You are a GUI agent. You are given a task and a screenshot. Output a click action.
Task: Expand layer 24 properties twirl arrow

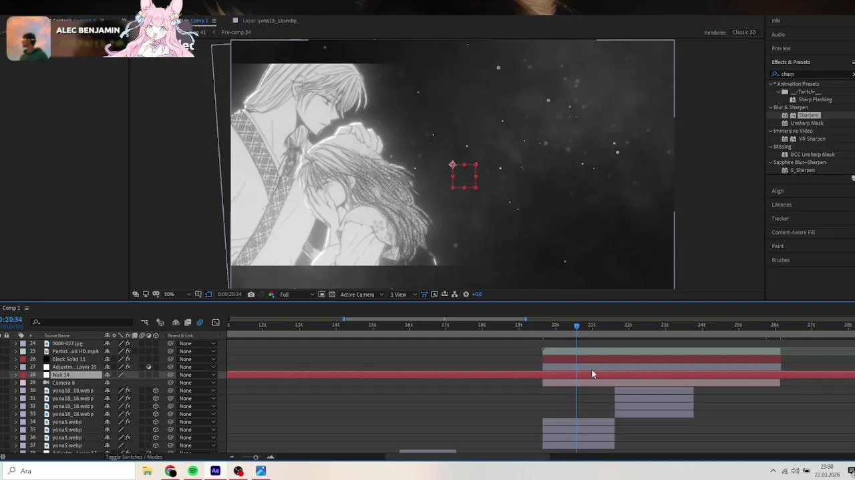coord(16,343)
